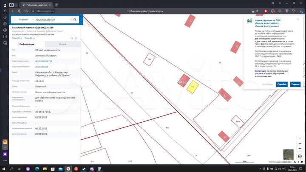Viewport: 306px width, 172px height.
Task: Close the new services popup
Action: tap(298, 20)
